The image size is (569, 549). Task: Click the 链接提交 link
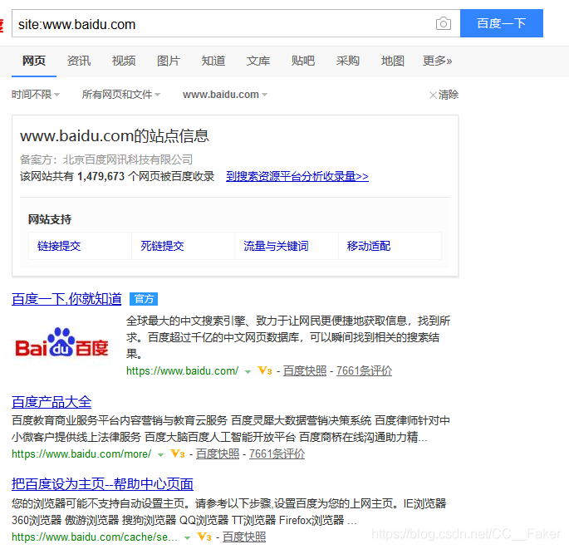click(59, 246)
